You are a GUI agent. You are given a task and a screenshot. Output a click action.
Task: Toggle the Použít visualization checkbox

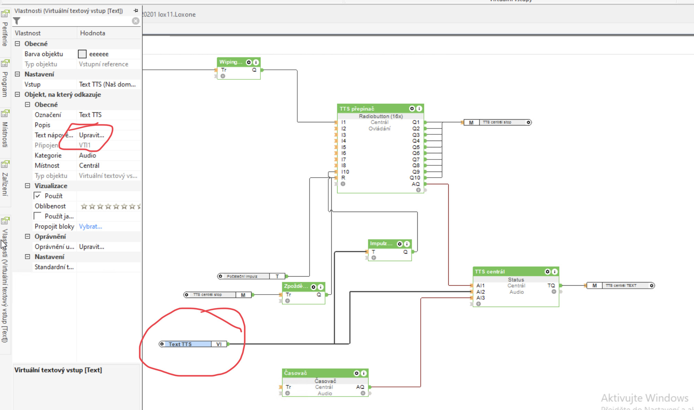[x=38, y=196]
